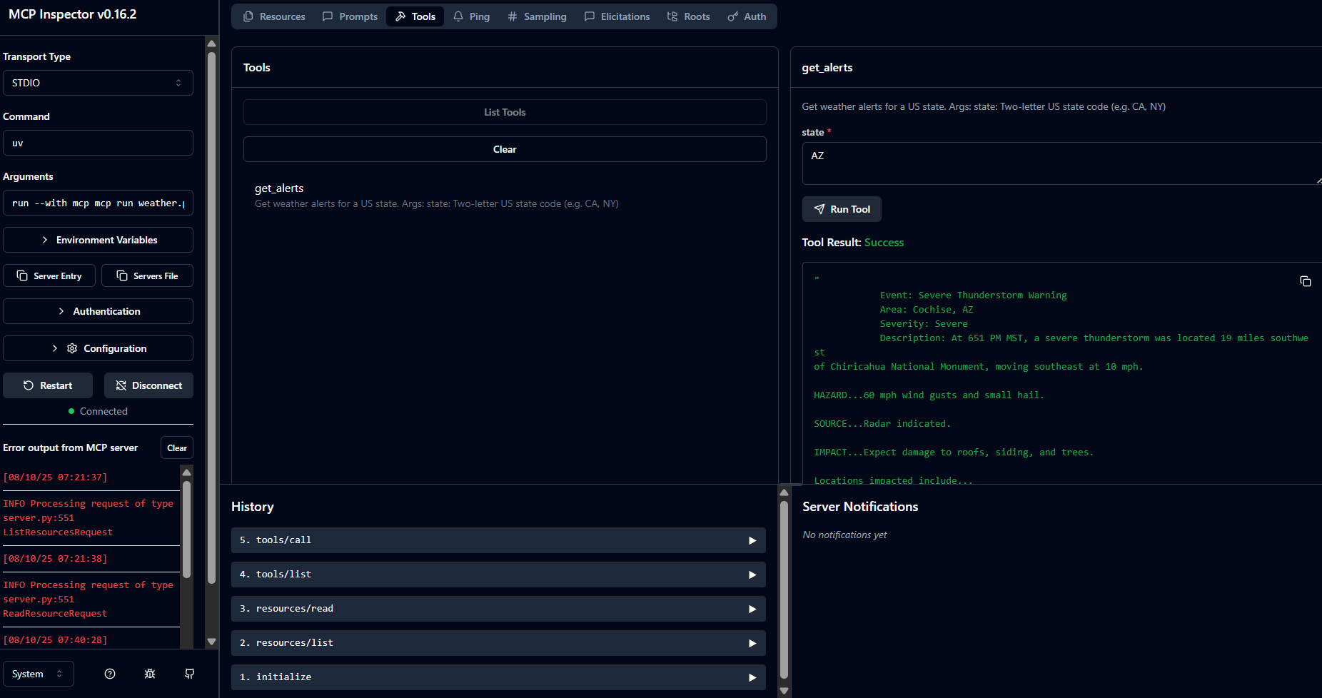Switch to the Resources tab
The height and width of the screenshot is (698, 1322).
[274, 16]
